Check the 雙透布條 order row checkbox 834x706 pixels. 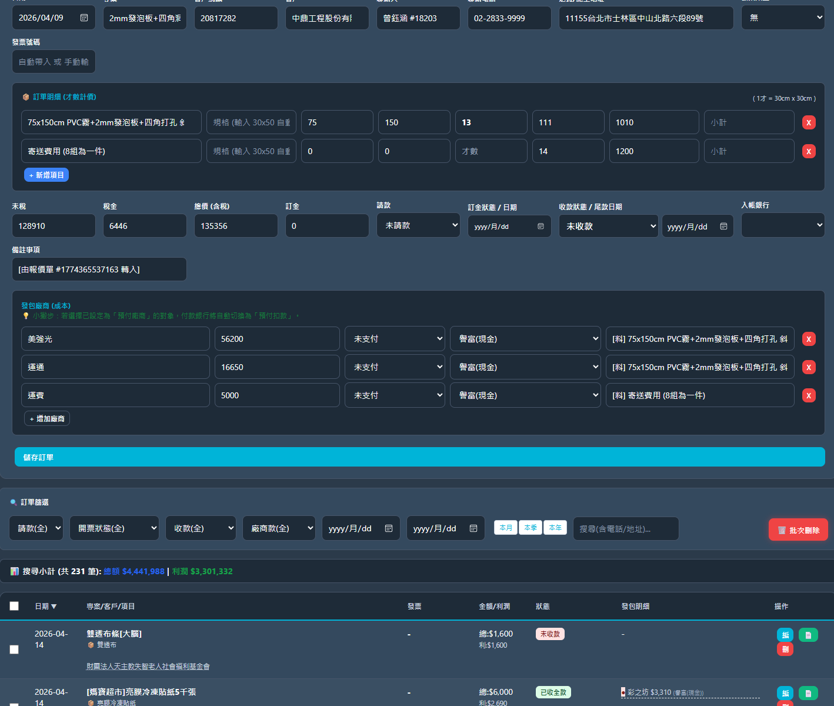tap(14, 650)
